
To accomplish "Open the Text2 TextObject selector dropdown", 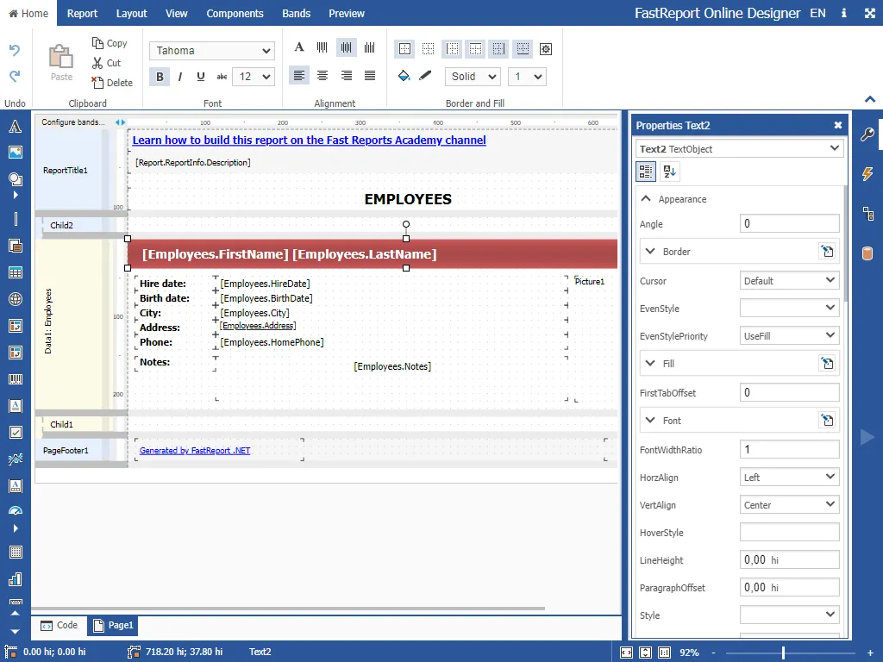I will coord(739,148).
